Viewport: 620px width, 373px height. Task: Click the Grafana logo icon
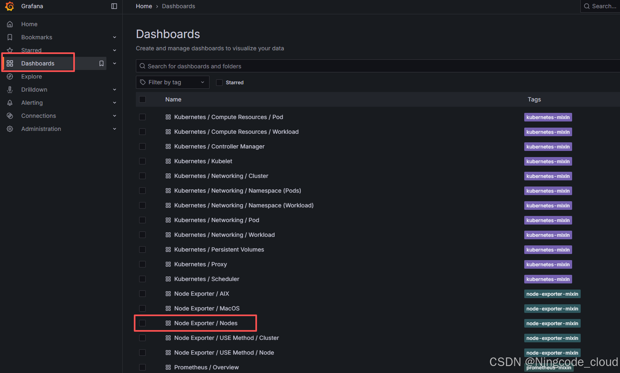(9, 6)
